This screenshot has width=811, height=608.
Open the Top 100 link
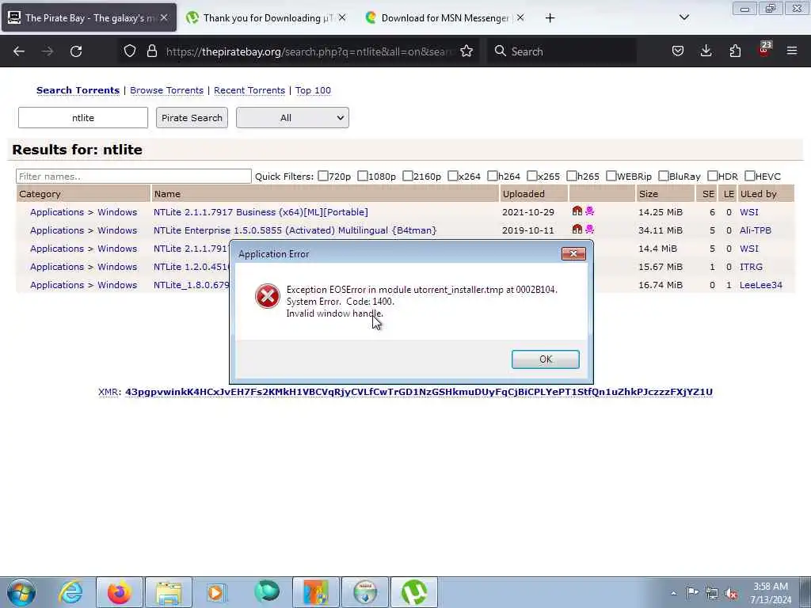313,90
